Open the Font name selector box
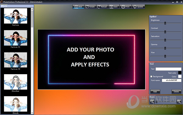 (171, 80)
